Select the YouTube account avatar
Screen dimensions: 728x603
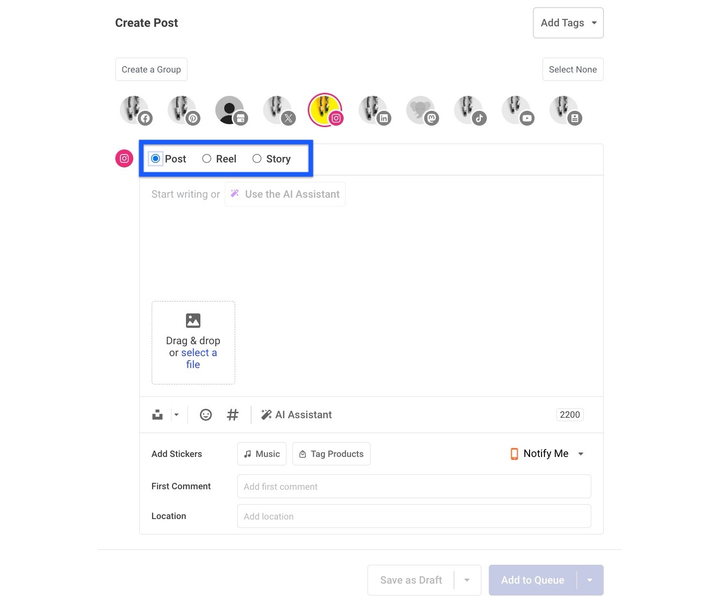point(517,110)
